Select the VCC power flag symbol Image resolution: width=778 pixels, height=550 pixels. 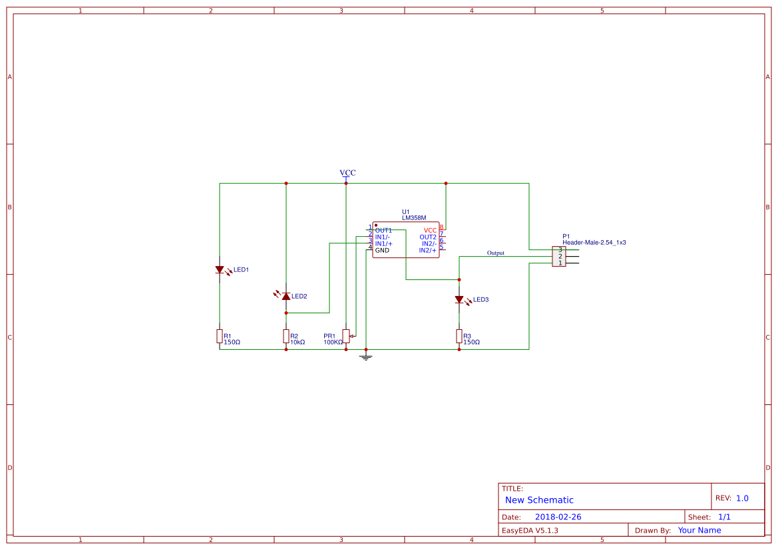347,174
